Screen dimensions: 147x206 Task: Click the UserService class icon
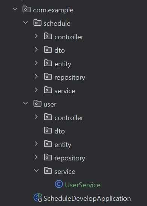[59, 184]
